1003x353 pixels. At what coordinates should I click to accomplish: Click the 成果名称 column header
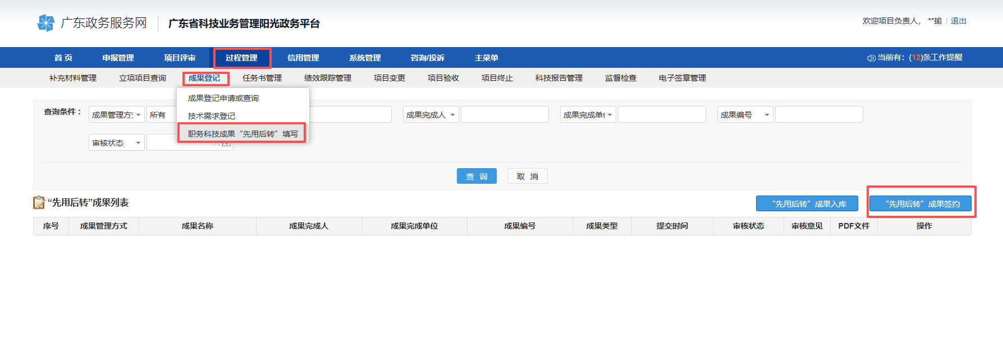[x=198, y=226]
